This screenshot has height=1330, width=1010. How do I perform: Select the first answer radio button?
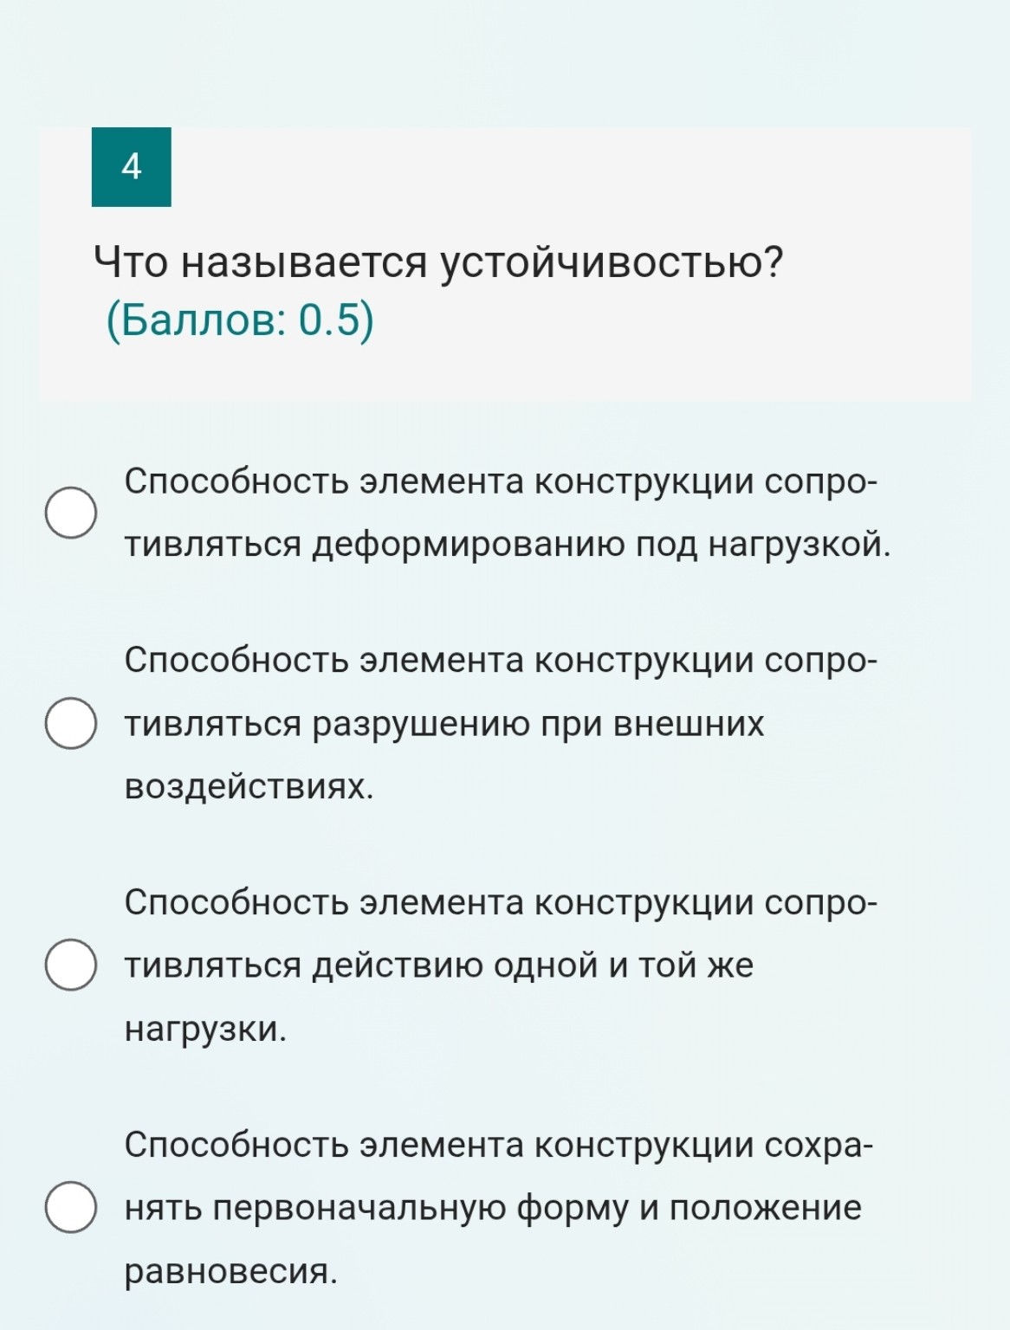pyautogui.click(x=73, y=510)
